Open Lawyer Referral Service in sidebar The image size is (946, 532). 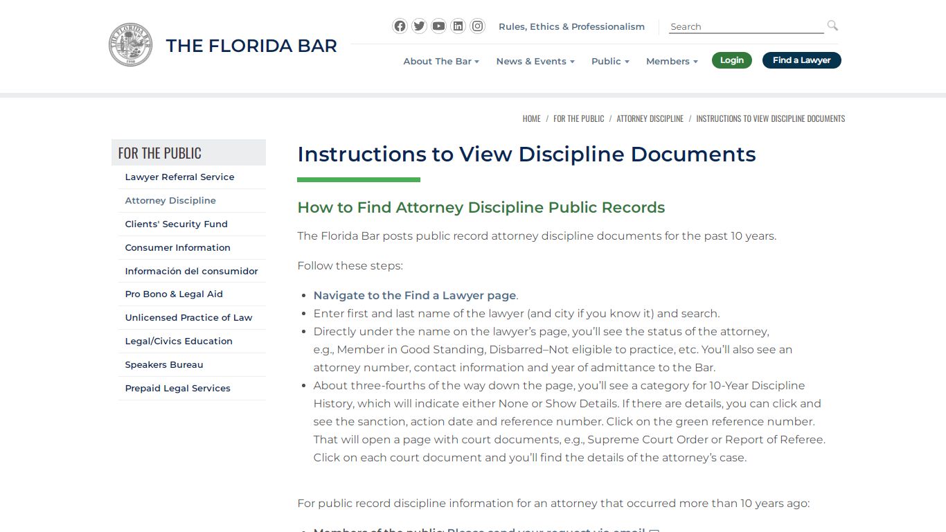(x=192, y=177)
